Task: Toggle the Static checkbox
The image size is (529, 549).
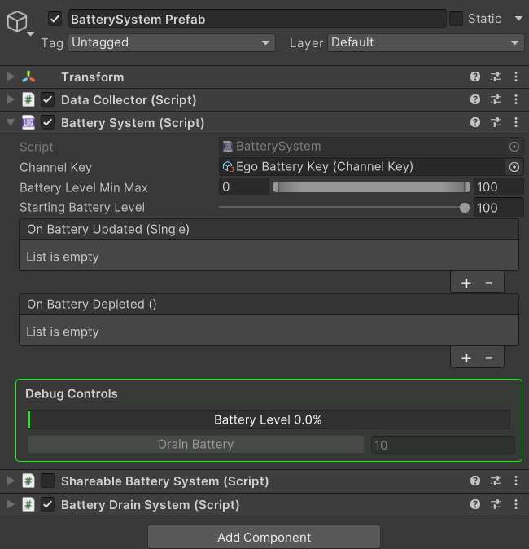Action: click(456, 19)
